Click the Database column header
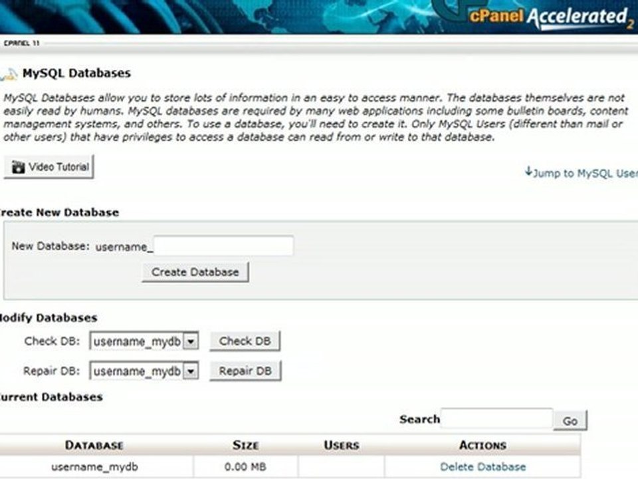 coord(94,445)
